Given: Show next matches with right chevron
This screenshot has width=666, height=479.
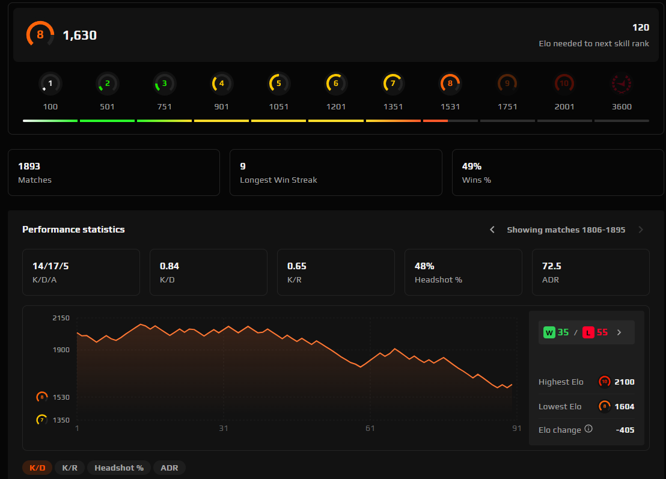Looking at the screenshot, I should [641, 230].
